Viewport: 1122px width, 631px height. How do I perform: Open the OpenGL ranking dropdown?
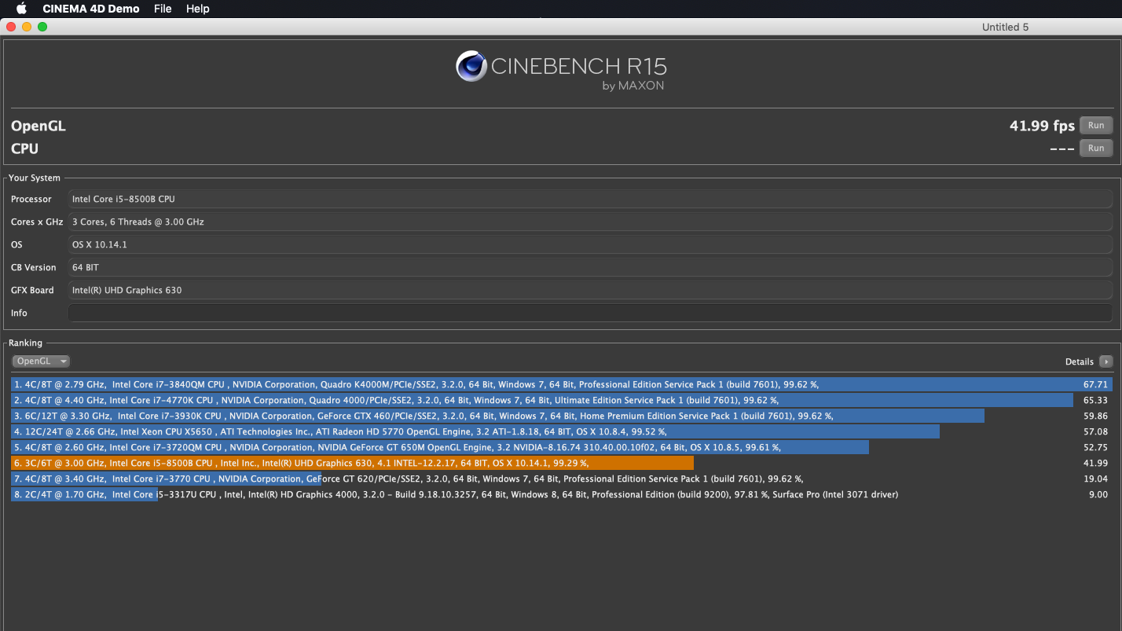(42, 361)
